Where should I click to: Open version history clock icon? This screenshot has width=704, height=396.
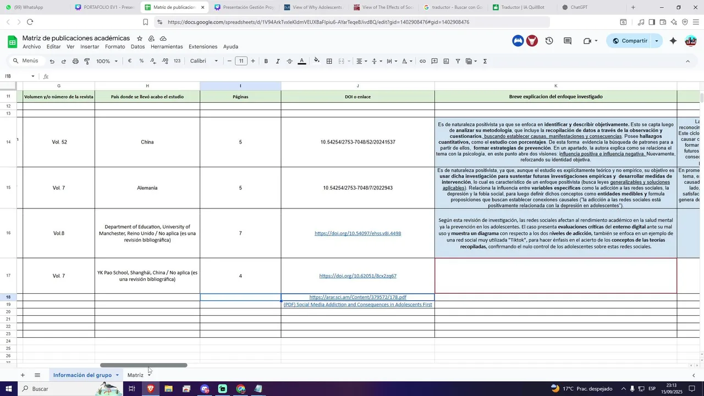pos(549,41)
